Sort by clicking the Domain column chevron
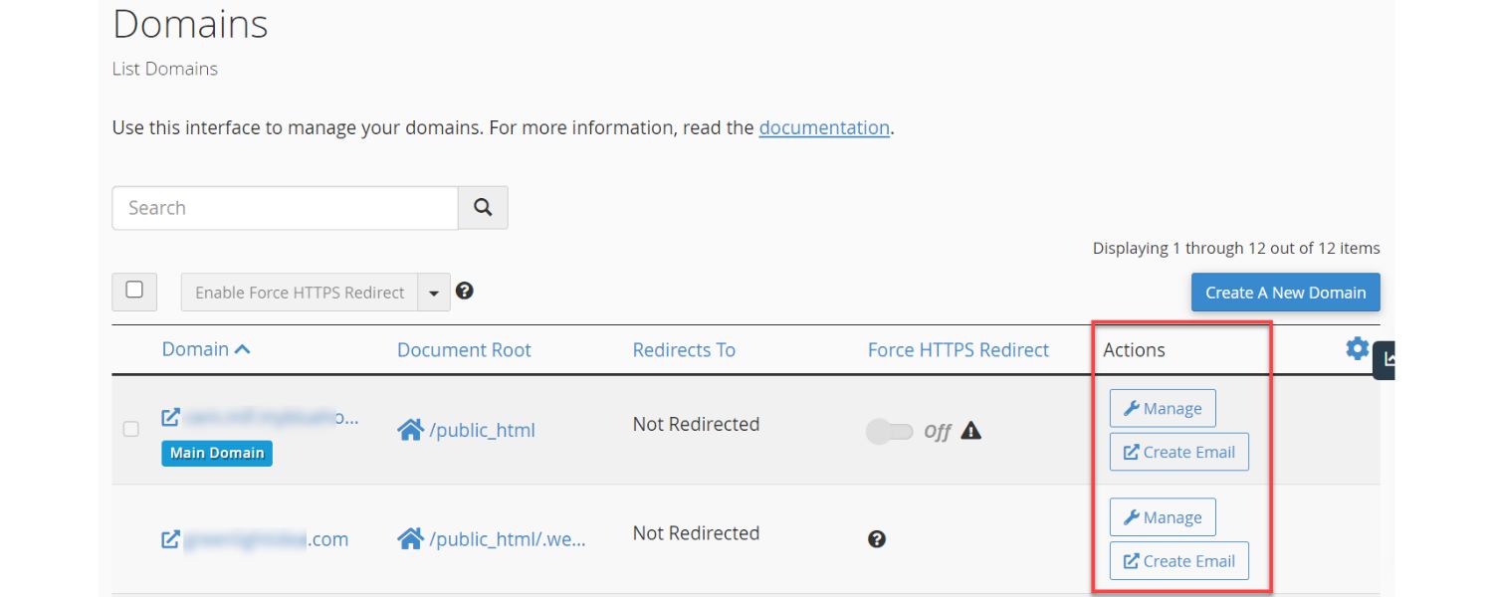 point(244,348)
